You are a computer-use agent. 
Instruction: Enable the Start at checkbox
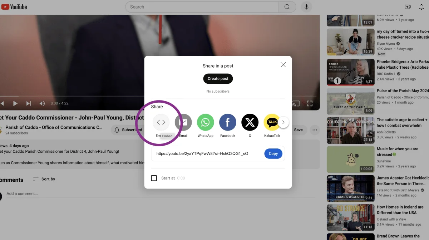[154, 178]
